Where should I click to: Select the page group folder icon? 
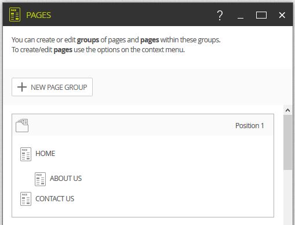(x=22, y=125)
